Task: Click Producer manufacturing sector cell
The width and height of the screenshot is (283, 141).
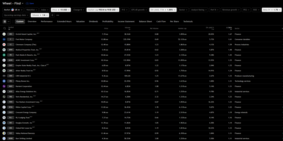Action: click(244, 76)
